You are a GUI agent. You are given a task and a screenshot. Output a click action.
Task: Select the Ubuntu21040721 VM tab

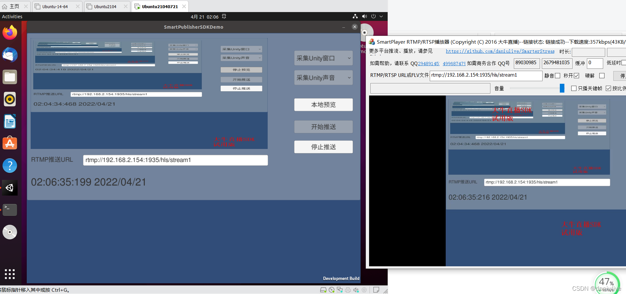pos(160,7)
